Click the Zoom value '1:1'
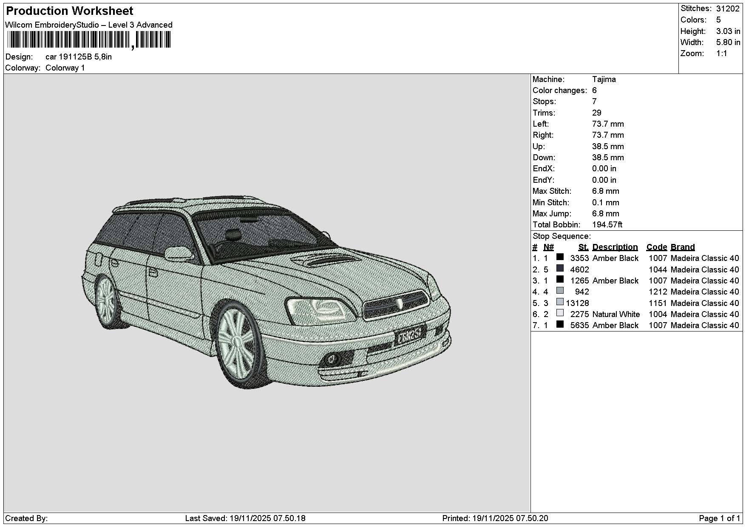The image size is (746, 527). coord(722,54)
